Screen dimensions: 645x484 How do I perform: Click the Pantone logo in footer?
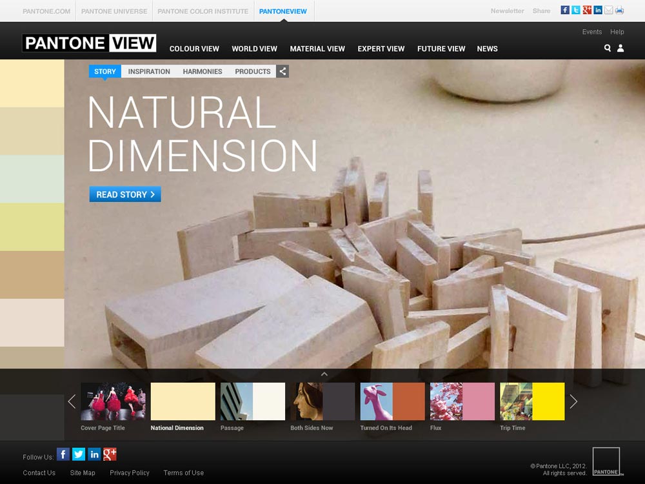(x=606, y=461)
